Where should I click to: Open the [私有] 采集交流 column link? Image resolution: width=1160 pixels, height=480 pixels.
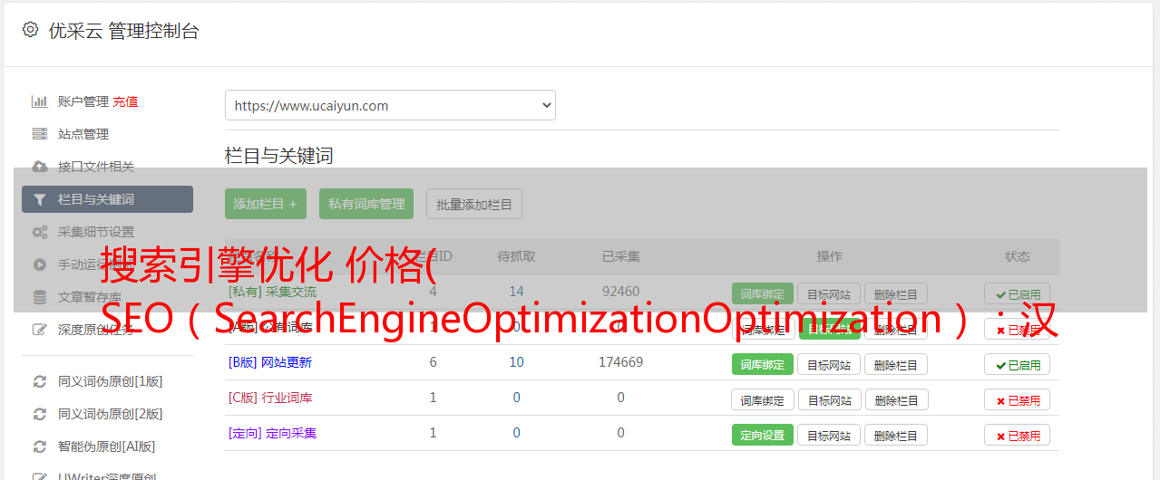[x=273, y=292]
